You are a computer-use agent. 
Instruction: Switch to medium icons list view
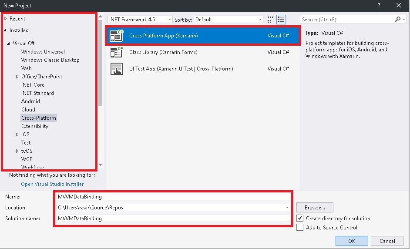(281, 19)
